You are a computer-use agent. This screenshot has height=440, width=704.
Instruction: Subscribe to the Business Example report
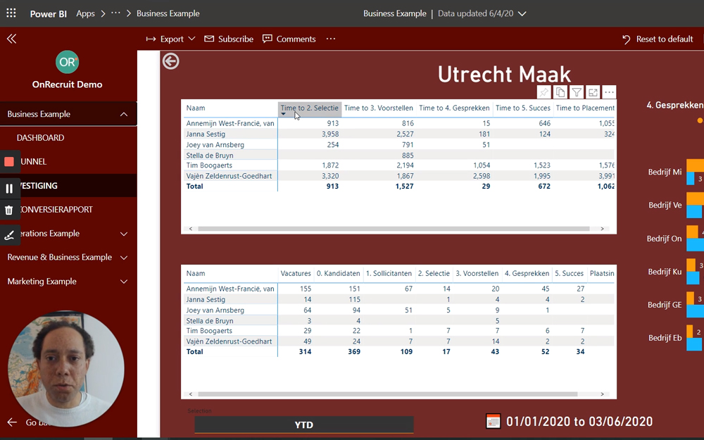click(229, 39)
